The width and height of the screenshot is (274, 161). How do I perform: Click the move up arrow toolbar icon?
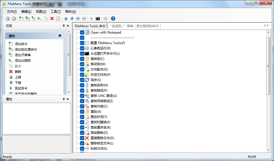pyautogui.click(x=66, y=18)
